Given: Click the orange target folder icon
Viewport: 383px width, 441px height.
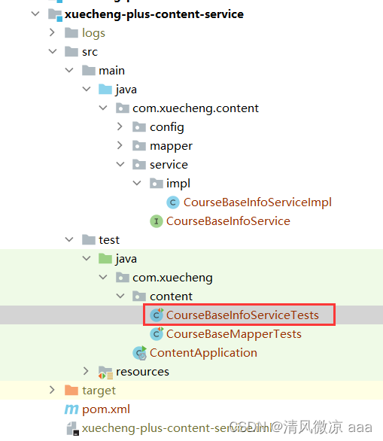Looking at the screenshot, I should (71, 391).
